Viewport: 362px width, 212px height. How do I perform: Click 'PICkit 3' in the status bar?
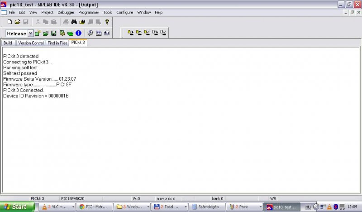[37, 198]
